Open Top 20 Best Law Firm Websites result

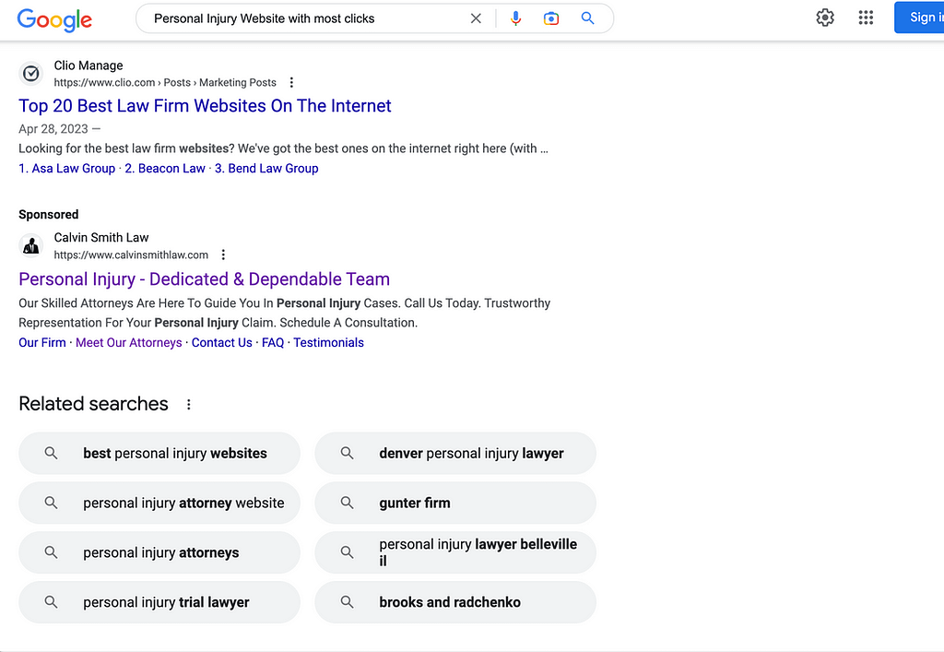coord(205,106)
